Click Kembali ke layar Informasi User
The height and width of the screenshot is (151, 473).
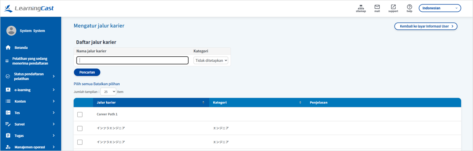coord(426,26)
